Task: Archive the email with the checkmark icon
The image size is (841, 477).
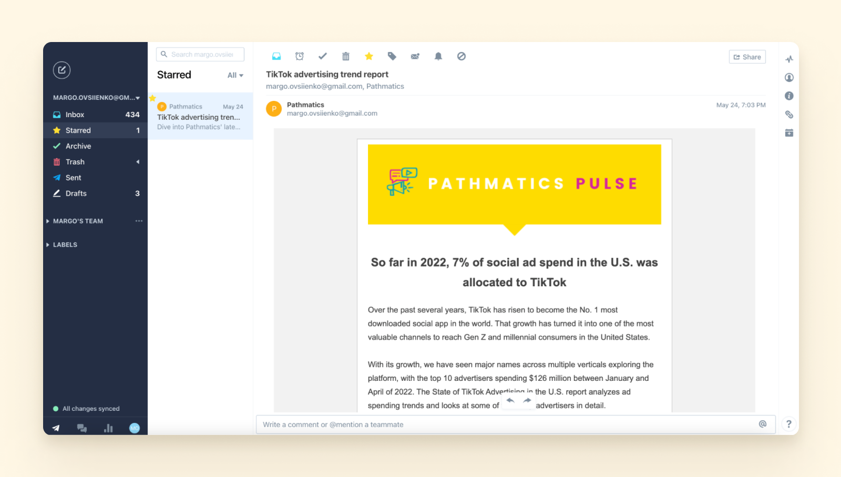Action: tap(323, 56)
